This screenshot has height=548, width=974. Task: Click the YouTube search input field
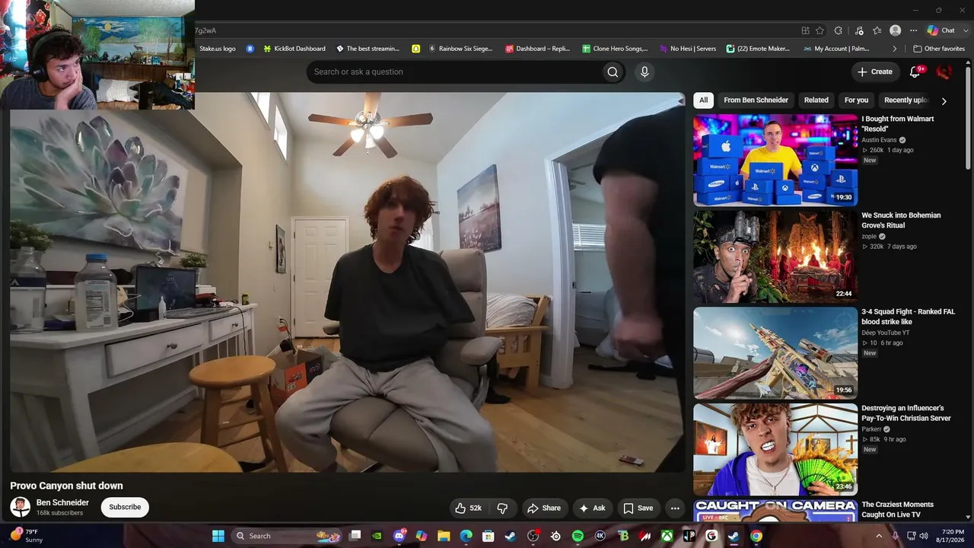pos(454,72)
